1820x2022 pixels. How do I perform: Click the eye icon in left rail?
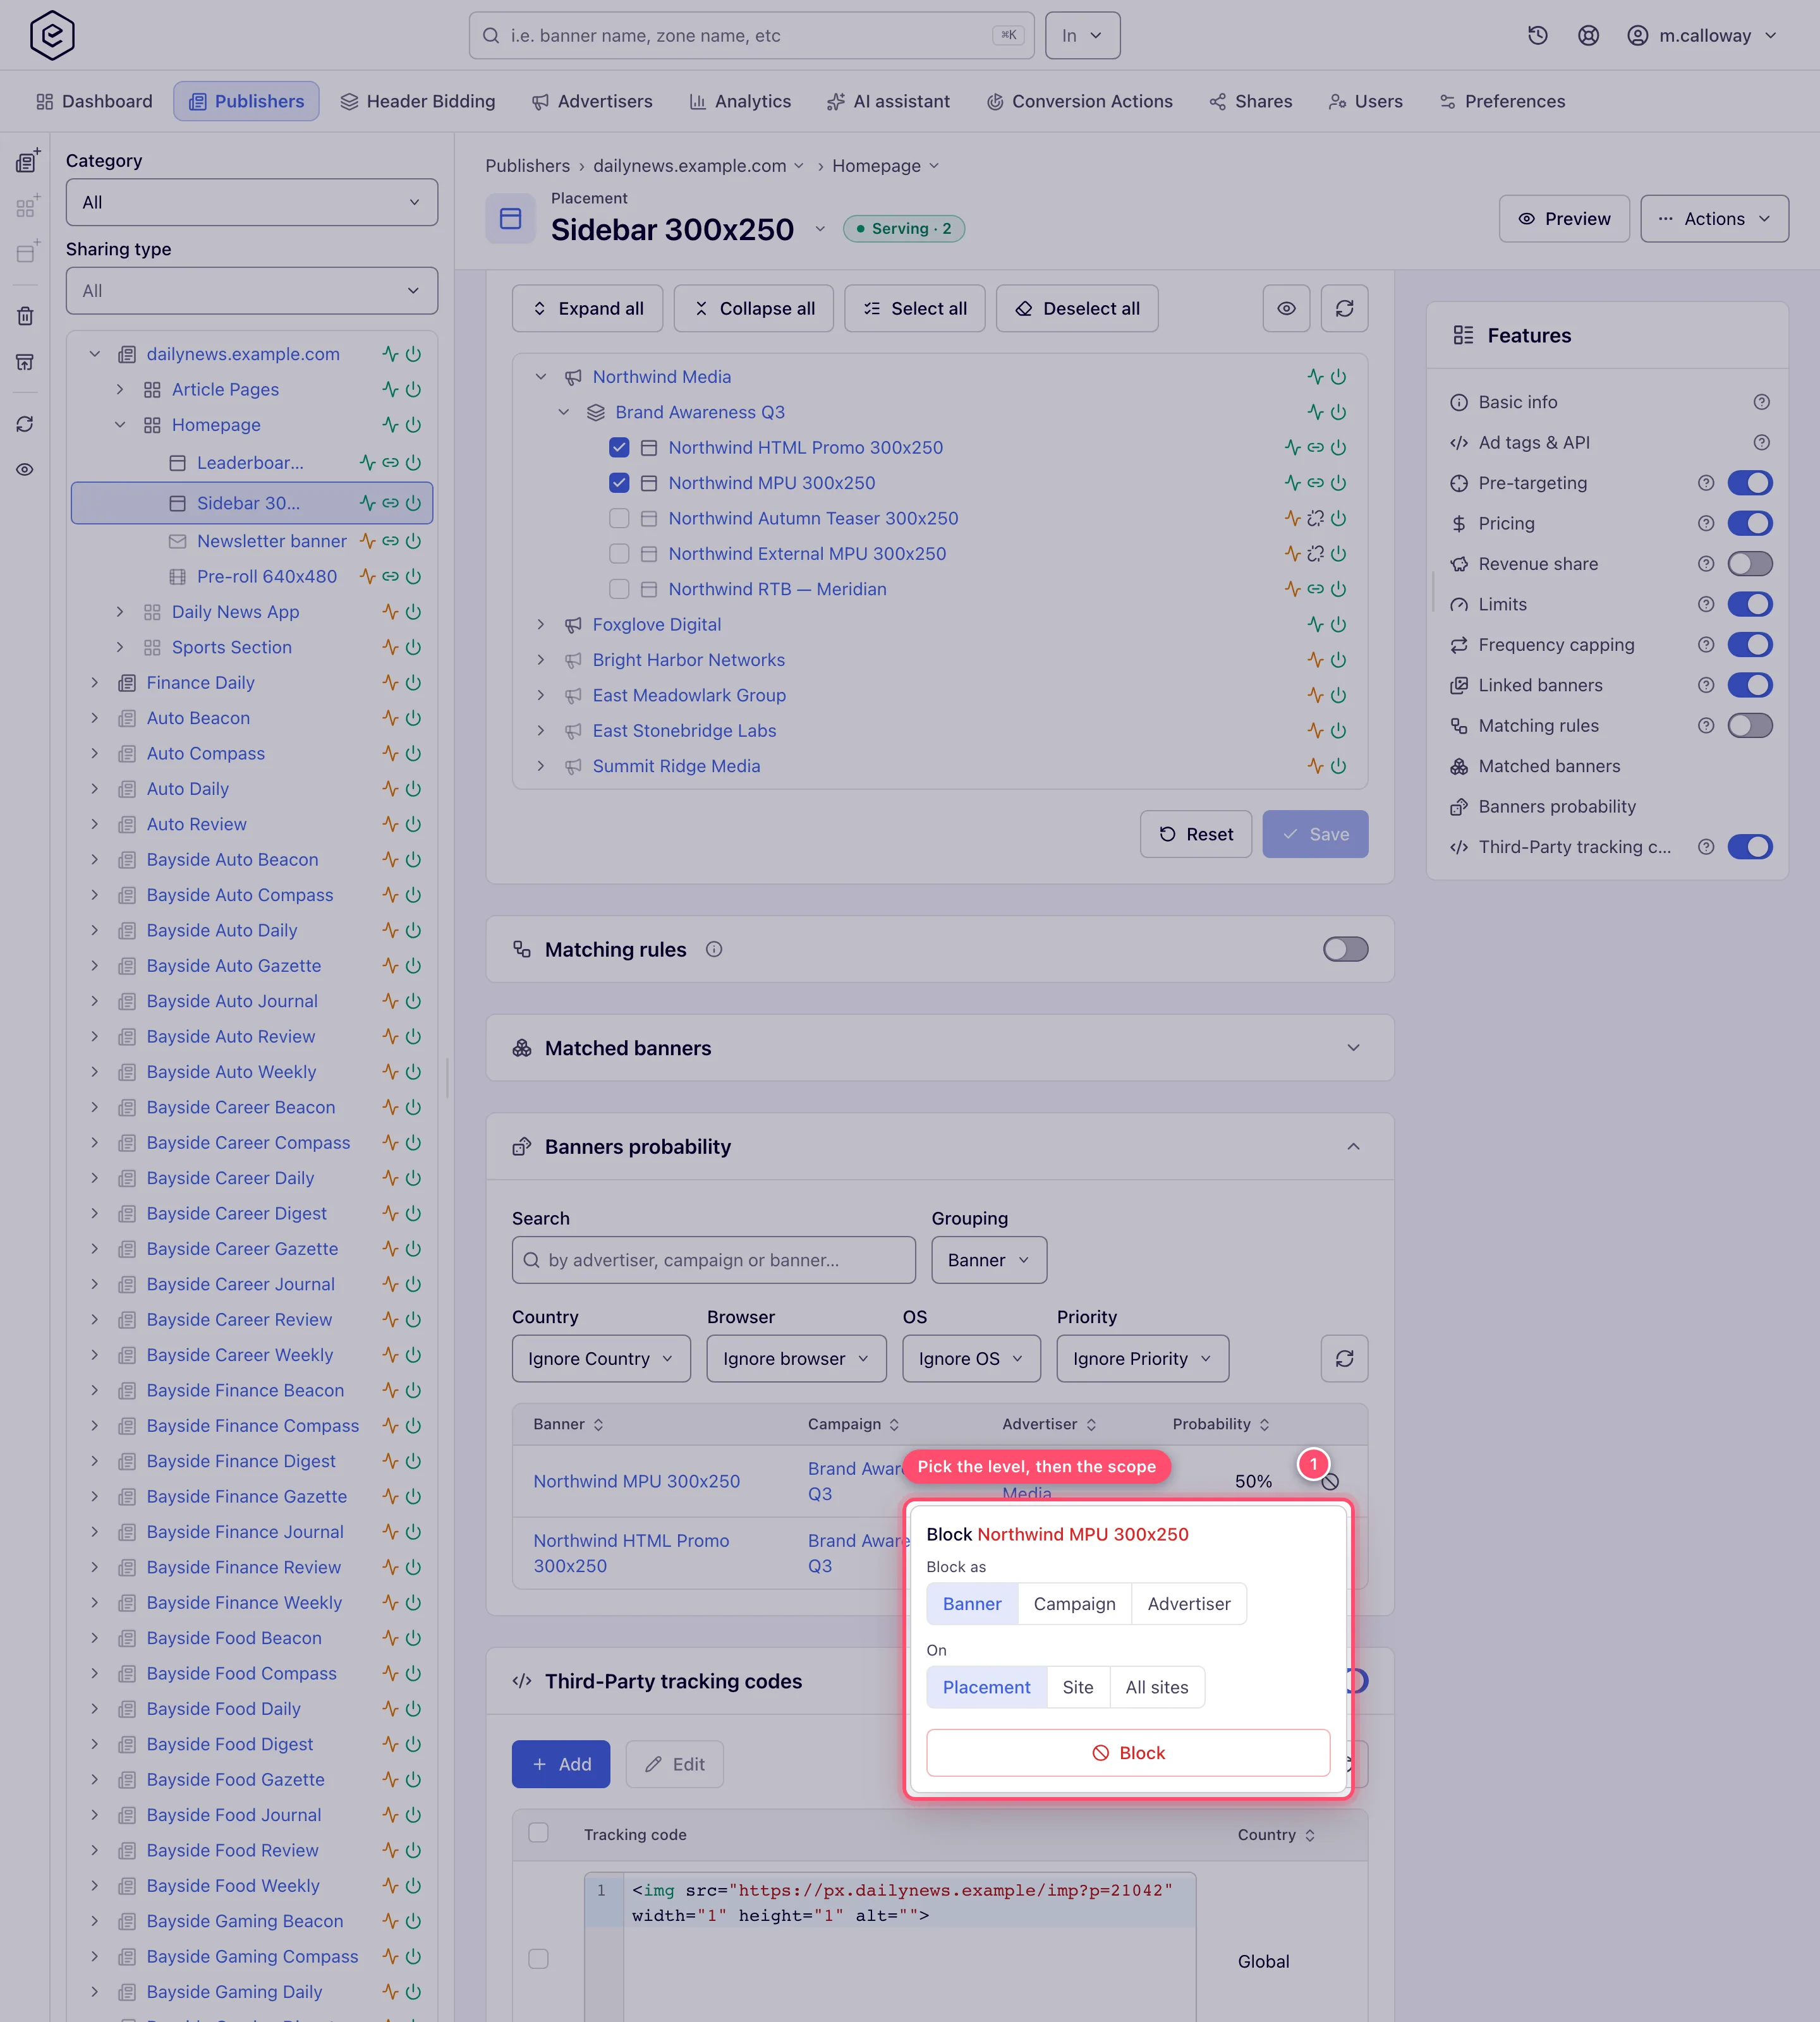[x=25, y=469]
